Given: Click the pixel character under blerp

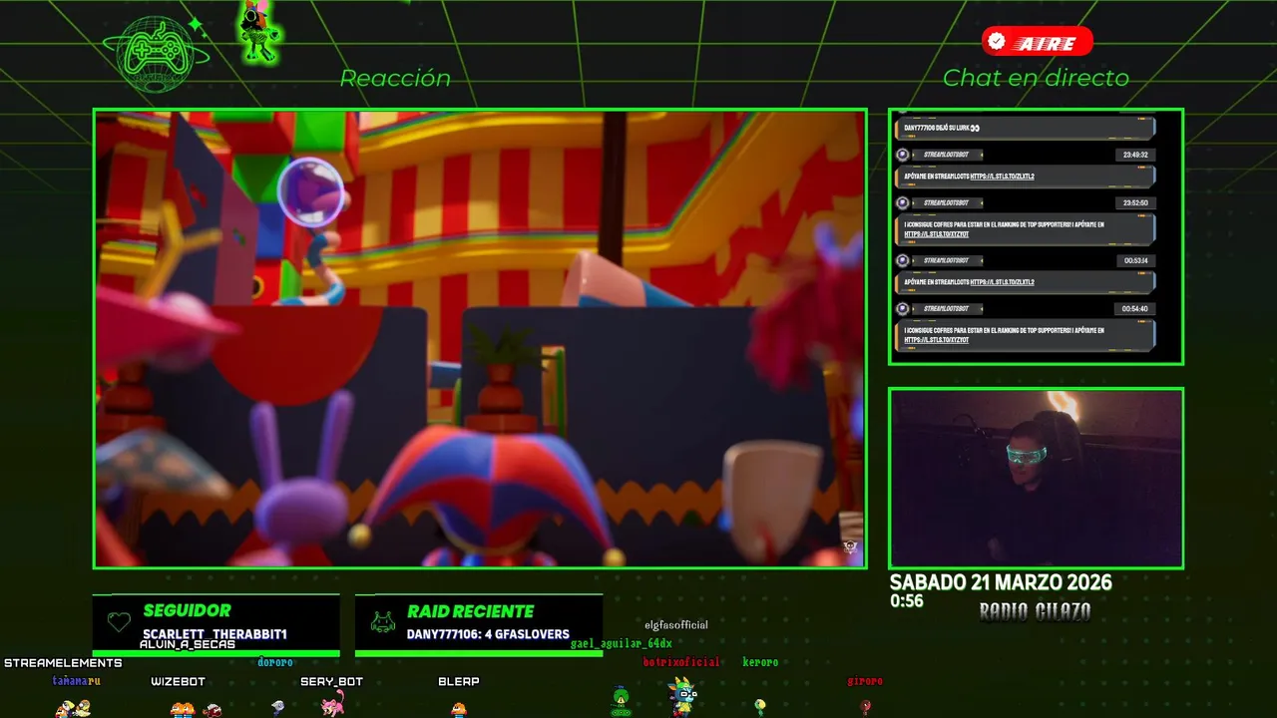Looking at the screenshot, I should coord(459,709).
